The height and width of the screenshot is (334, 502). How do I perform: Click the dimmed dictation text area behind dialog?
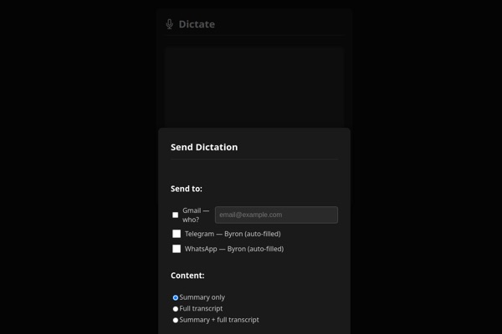coord(254,87)
